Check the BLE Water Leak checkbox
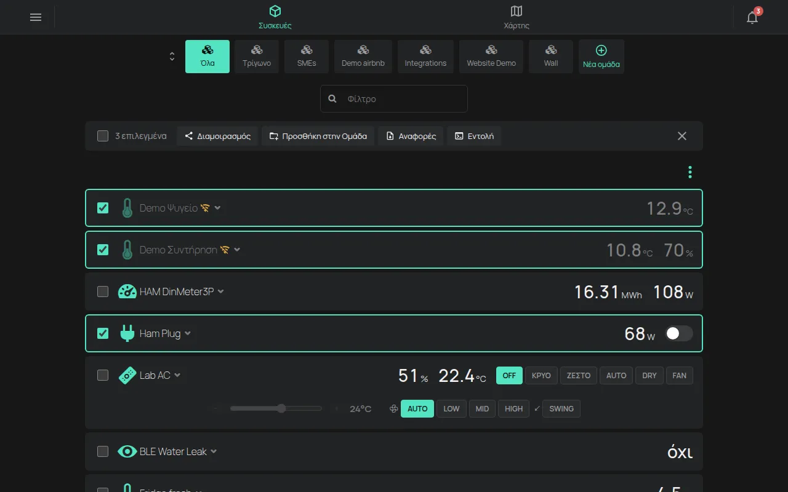The height and width of the screenshot is (492, 788). tap(103, 451)
